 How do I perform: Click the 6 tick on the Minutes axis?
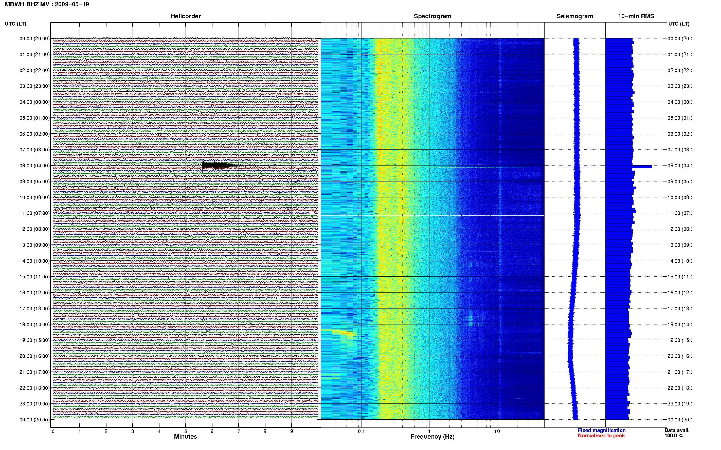(x=212, y=431)
